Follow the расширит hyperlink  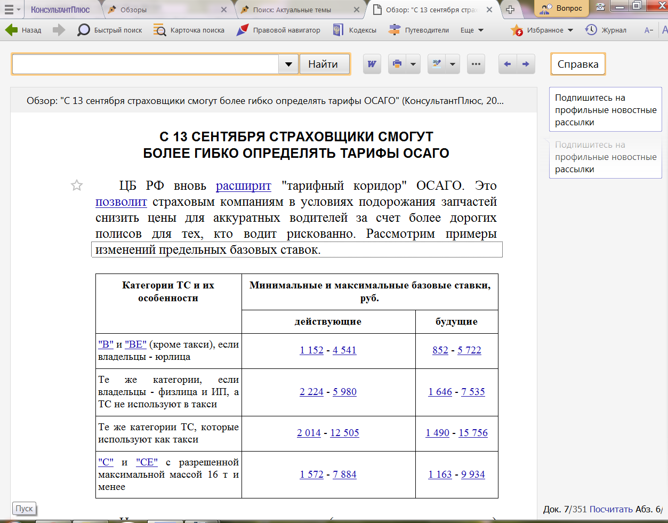click(x=243, y=186)
